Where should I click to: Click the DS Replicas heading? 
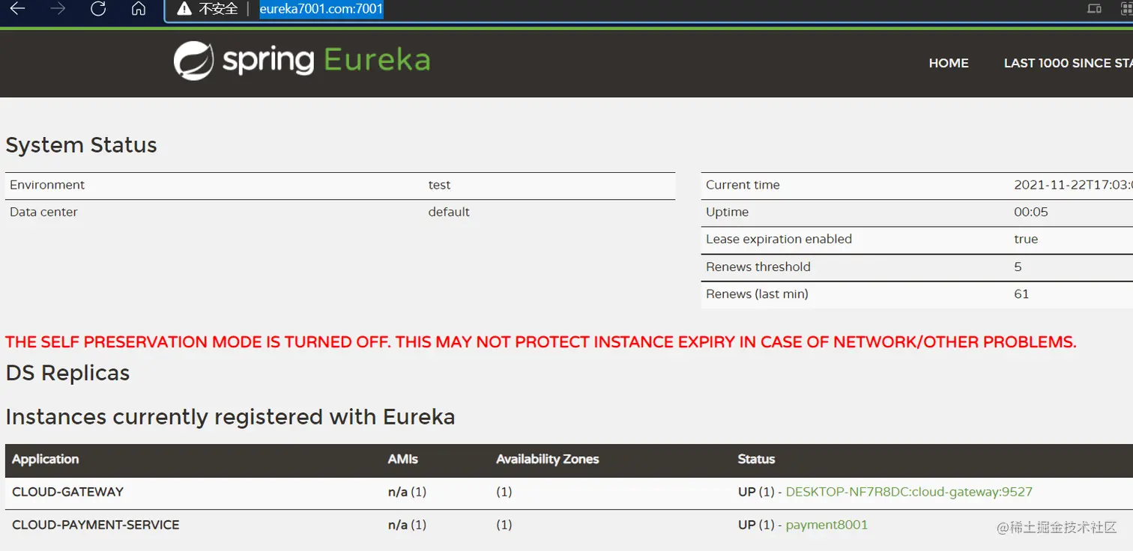click(67, 373)
